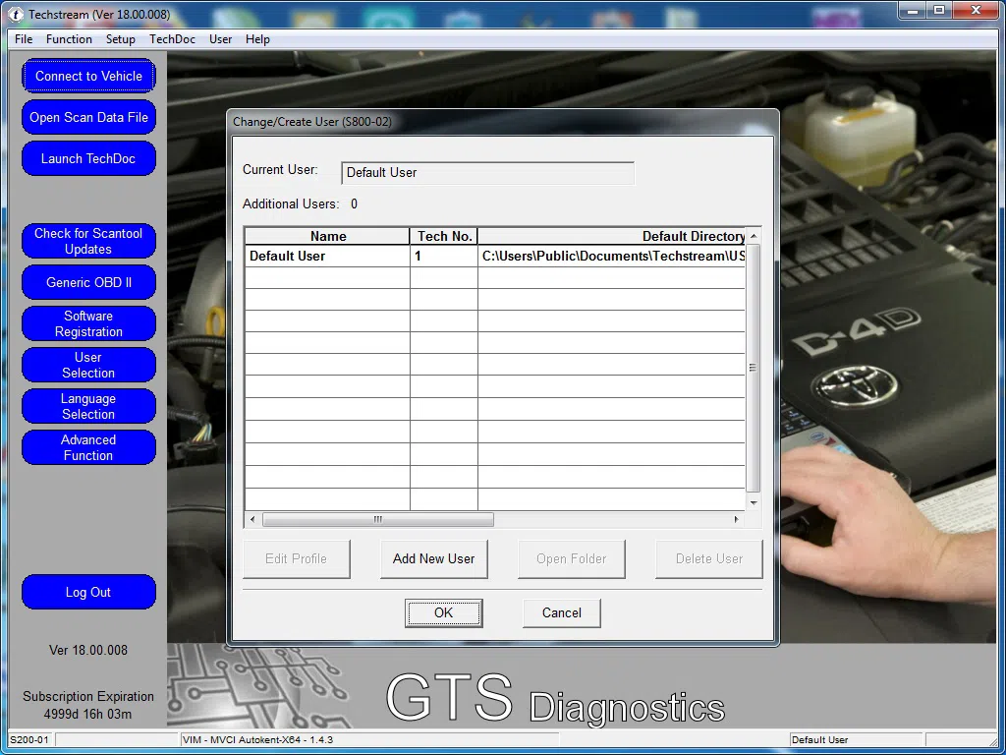Select the Default User table row
The image size is (1006, 755).
tap(326, 256)
